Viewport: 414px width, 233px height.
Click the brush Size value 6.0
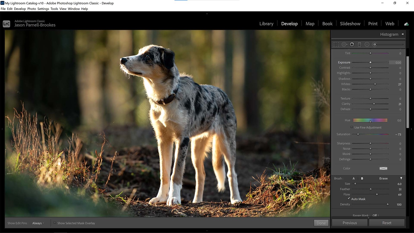tap(399, 184)
